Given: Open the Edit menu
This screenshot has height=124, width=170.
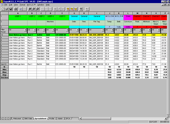Looking at the screenshot, I should 11,5.
